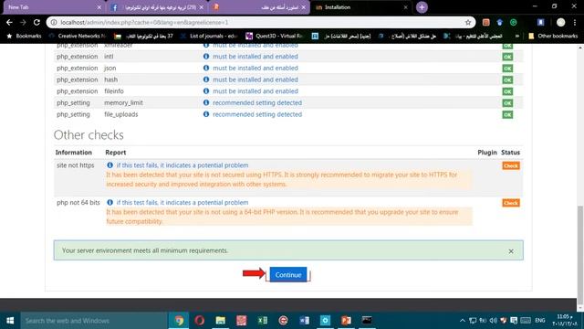This screenshot has width=584, height=329.
Task: Close the Installation tab
Action: coord(405,7)
